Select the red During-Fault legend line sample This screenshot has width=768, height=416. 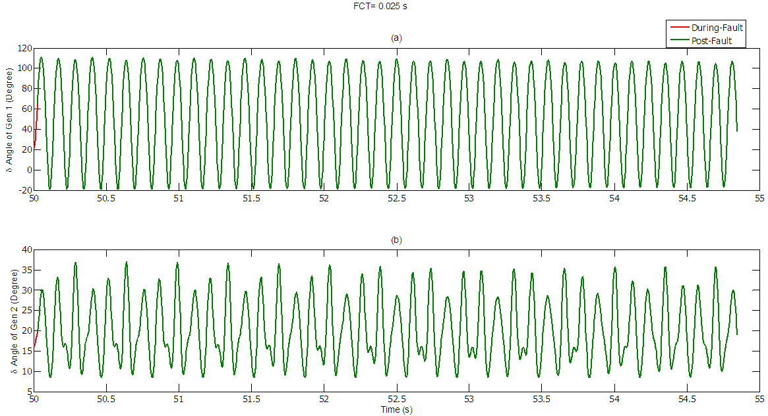(679, 28)
